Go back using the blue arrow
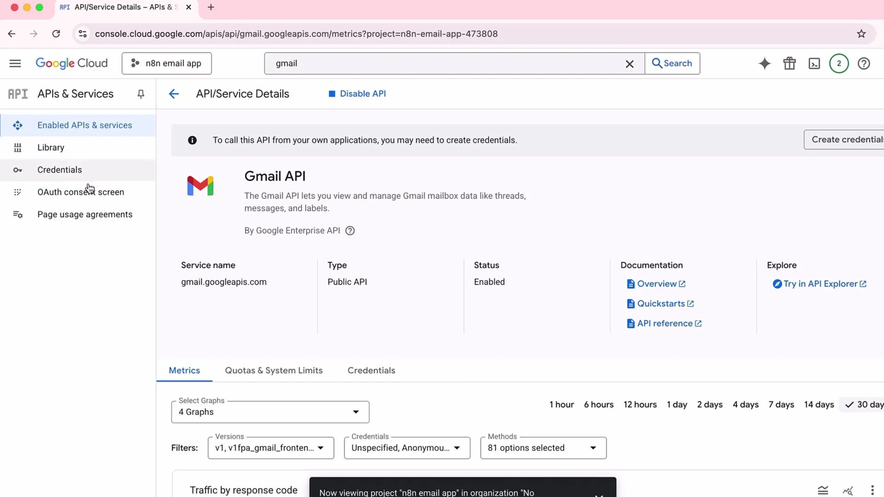The height and width of the screenshot is (497, 884). point(174,94)
